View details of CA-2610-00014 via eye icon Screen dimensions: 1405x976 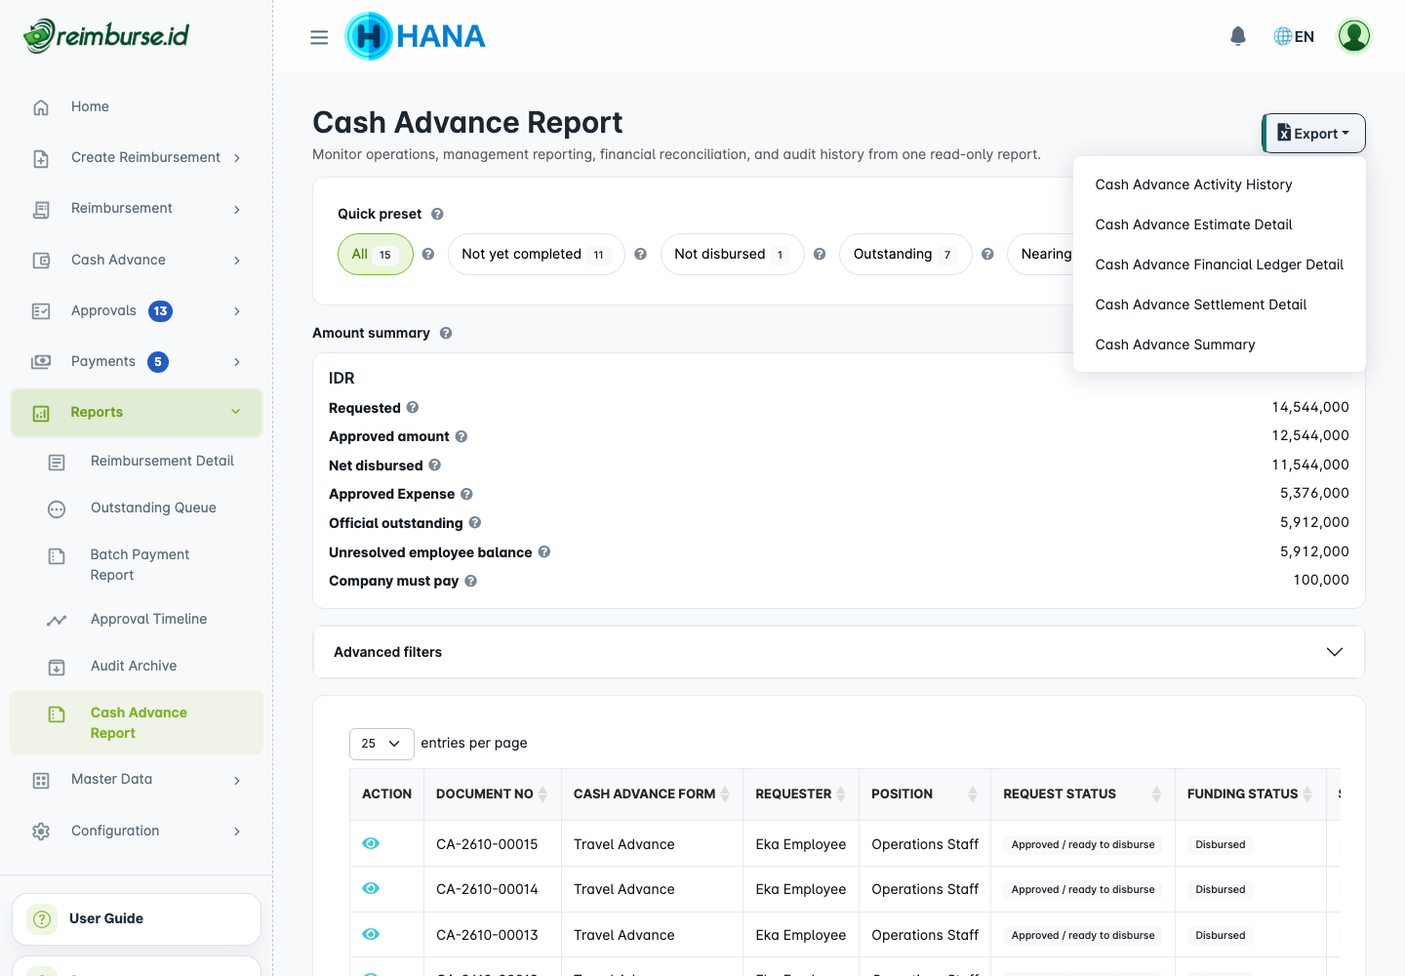[371, 888]
